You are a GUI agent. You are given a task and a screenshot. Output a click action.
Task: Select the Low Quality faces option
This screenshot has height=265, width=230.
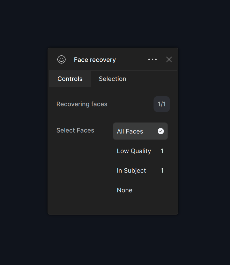140,151
